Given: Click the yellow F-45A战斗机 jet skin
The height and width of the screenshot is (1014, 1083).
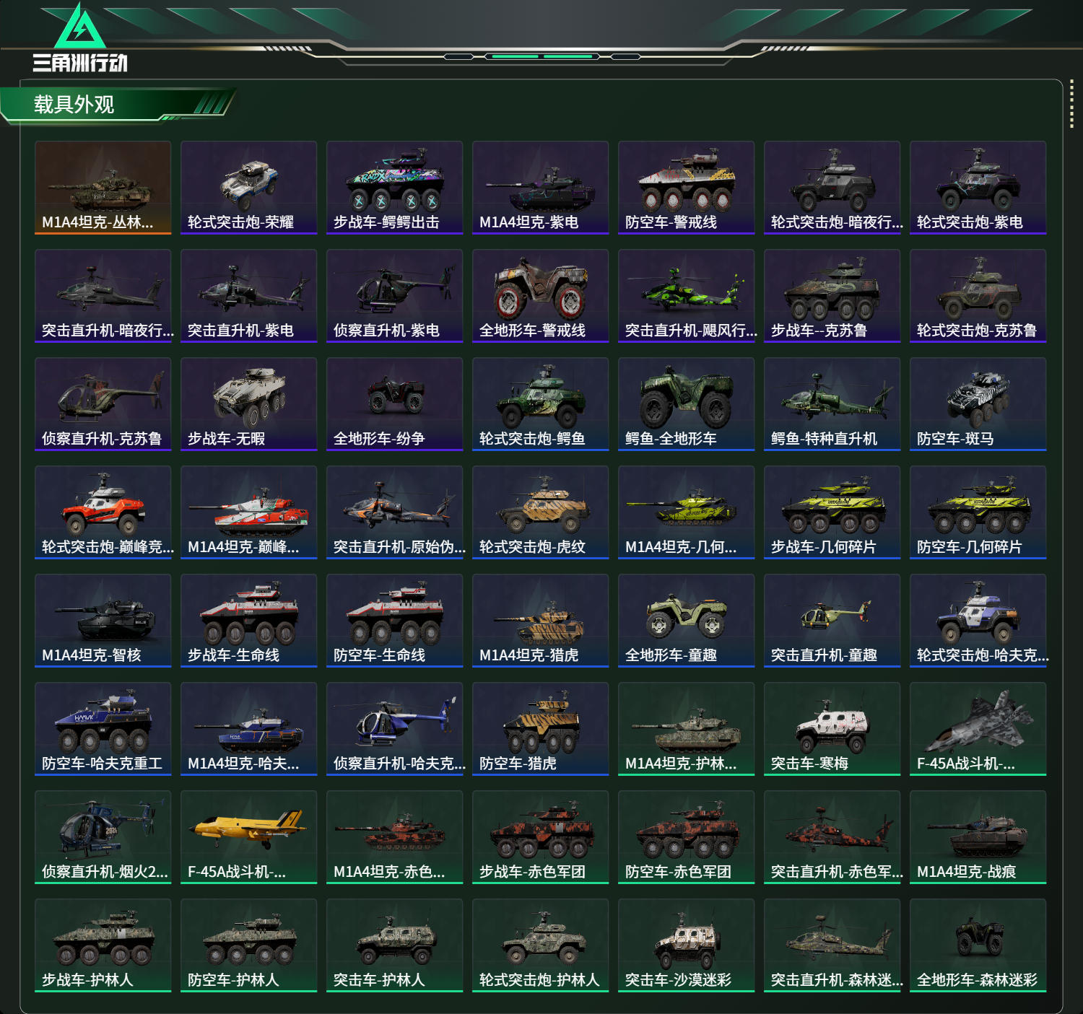Looking at the screenshot, I should pyautogui.click(x=249, y=837).
